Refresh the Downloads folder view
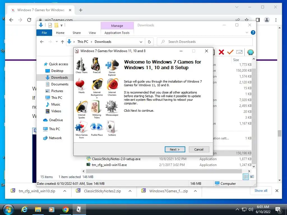Viewport: 287px width, 215px height. (x=149, y=42)
